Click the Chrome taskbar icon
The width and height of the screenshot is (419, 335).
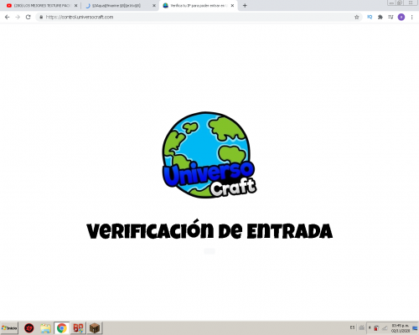[x=62, y=328]
